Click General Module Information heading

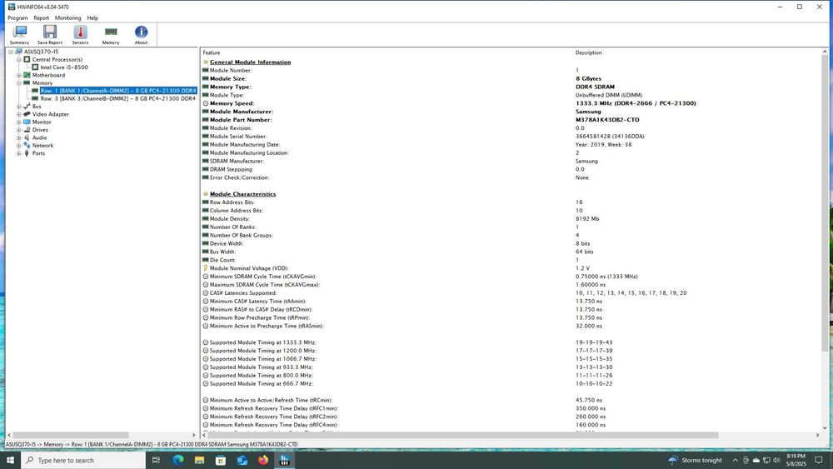pos(250,62)
